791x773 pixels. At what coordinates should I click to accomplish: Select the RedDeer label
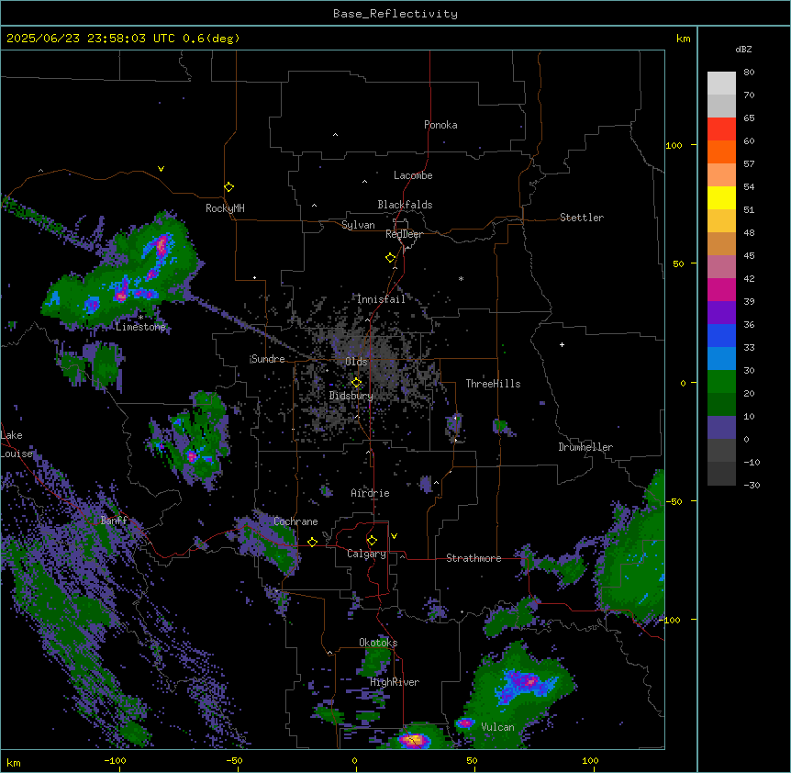tap(405, 234)
